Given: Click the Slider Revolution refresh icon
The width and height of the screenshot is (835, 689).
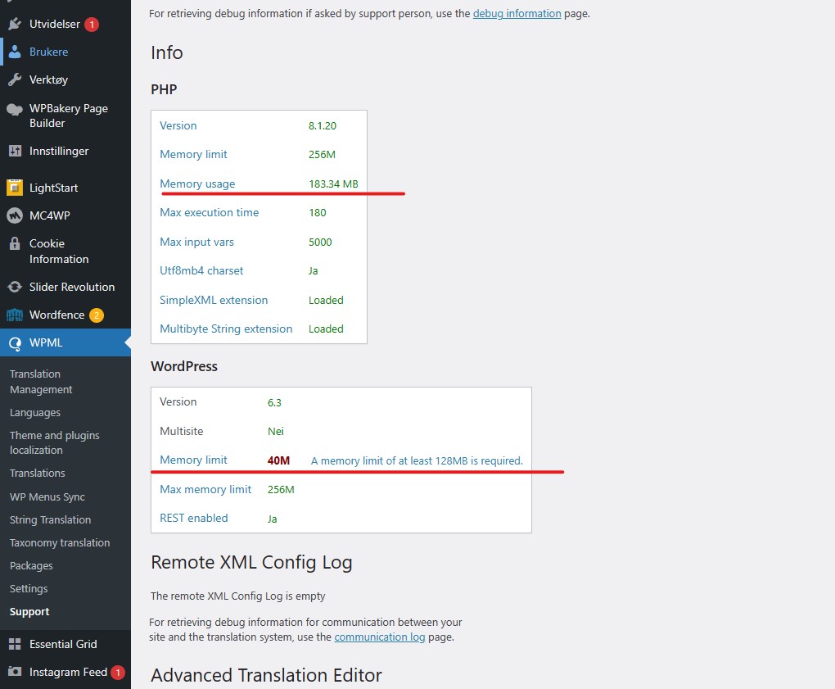Looking at the screenshot, I should coord(15,287).
